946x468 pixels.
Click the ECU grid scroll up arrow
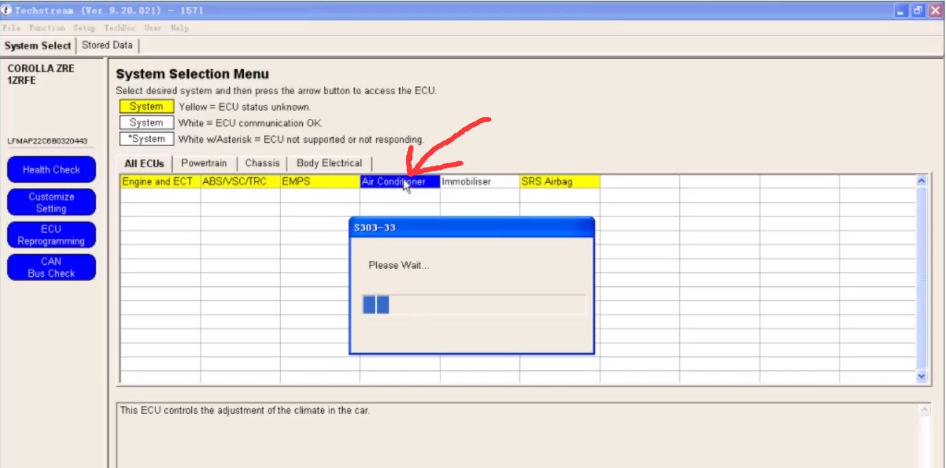pos(921,180)
